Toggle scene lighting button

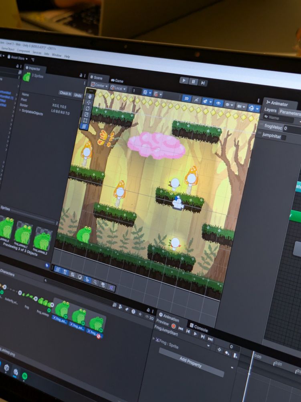[x=196, y=100]
